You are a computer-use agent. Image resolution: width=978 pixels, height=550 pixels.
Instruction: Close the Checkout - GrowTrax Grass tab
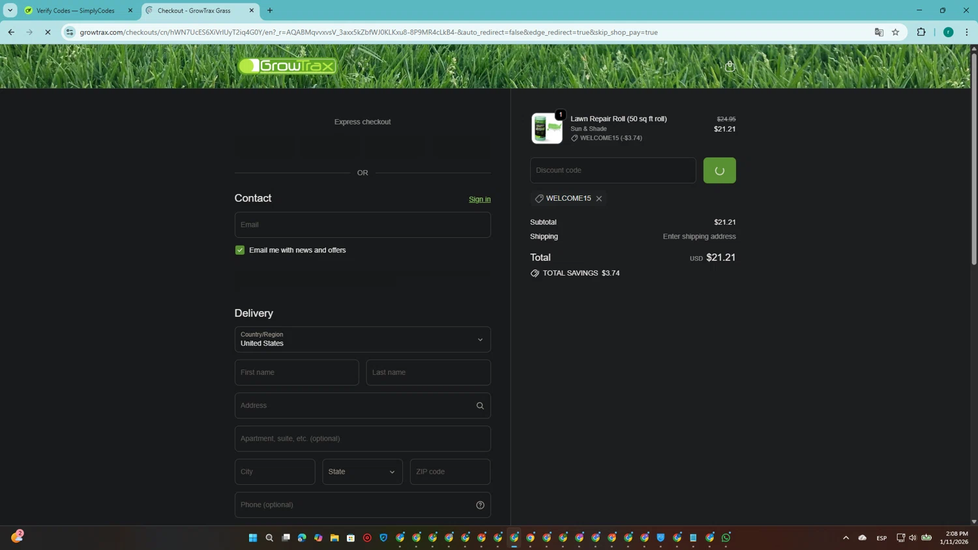click(x=252, y=10)
